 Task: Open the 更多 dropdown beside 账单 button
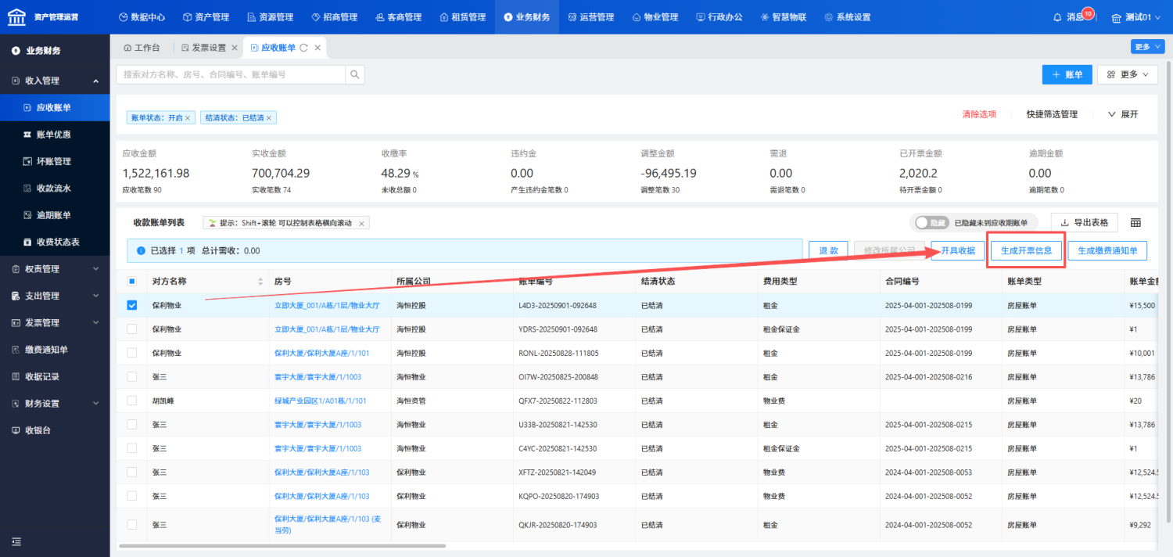(x=1127, y=74)
